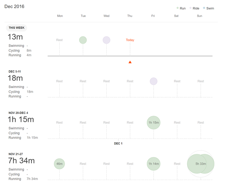Viewport: 229px width, 190px height.
Task: Click the purple ride bubble on Wednesday this week
Action: (106, 40)
